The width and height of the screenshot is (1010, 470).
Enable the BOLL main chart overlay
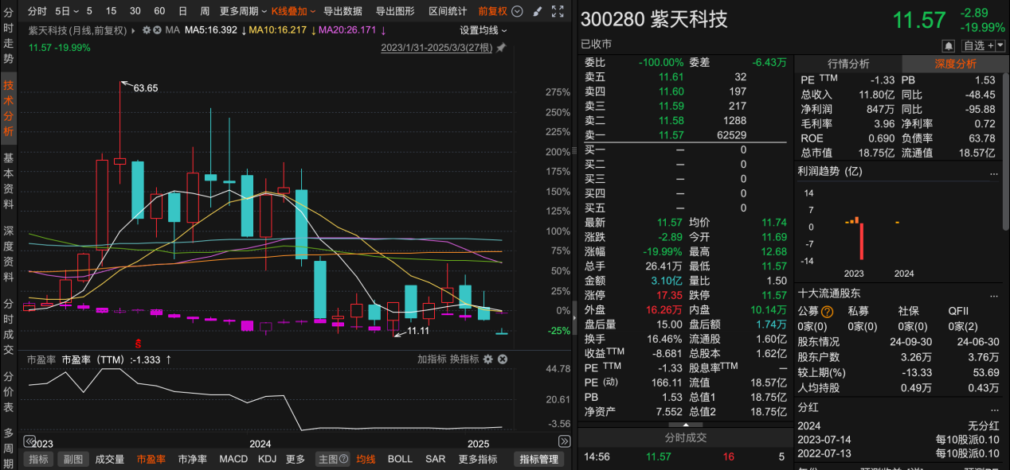(401, 459)
